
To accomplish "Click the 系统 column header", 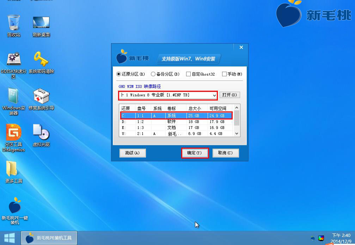I will (x=158, y=108).
